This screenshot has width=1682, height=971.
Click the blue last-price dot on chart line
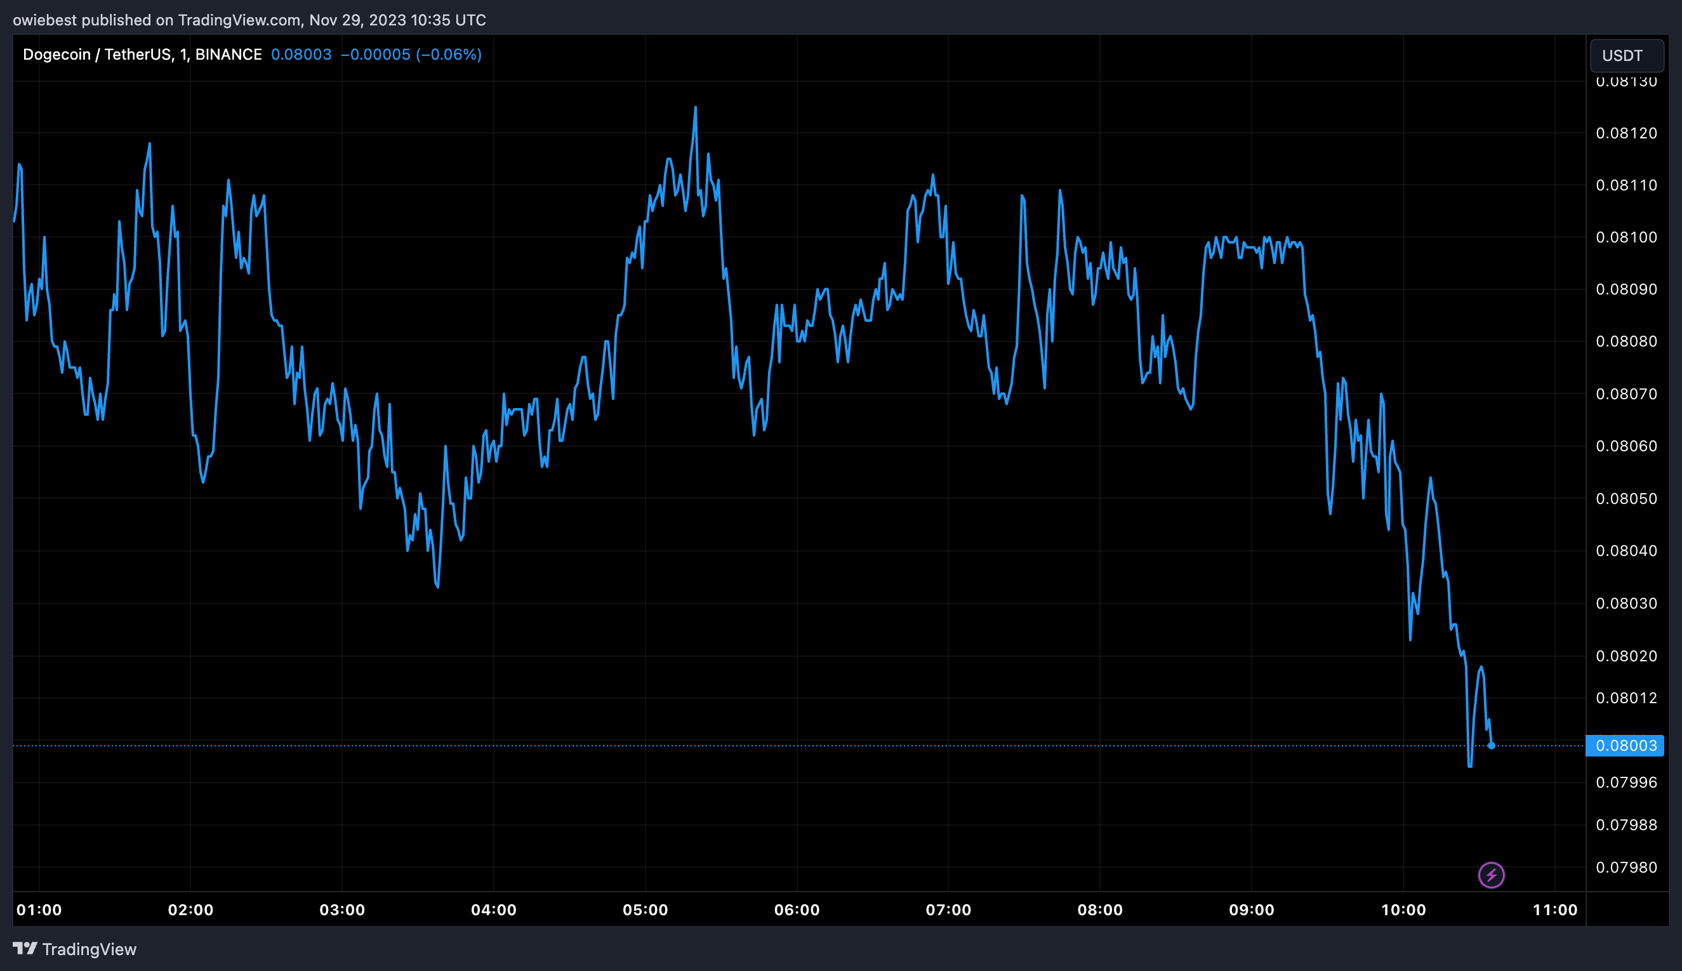pos(1491,746)
